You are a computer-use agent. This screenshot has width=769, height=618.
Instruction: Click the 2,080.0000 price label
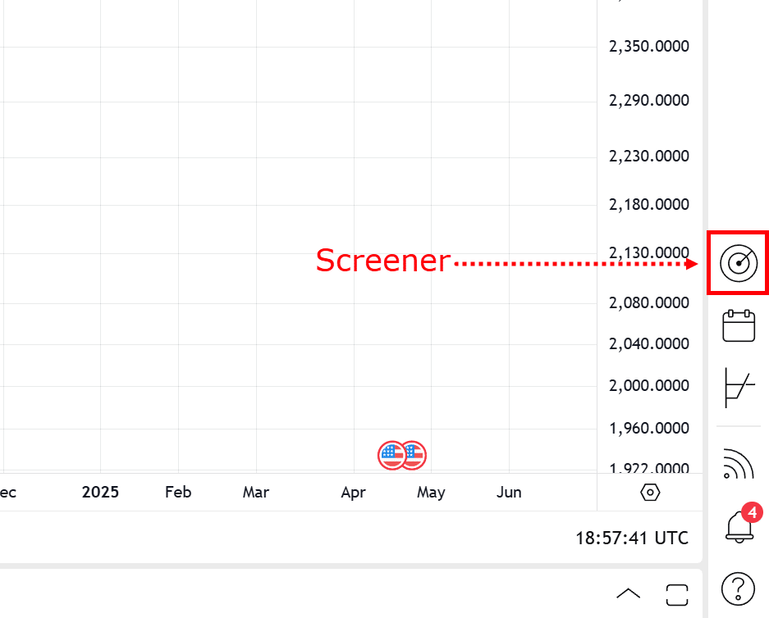point(649,302)
